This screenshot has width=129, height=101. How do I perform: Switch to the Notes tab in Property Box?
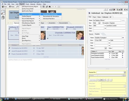[99, 17]
